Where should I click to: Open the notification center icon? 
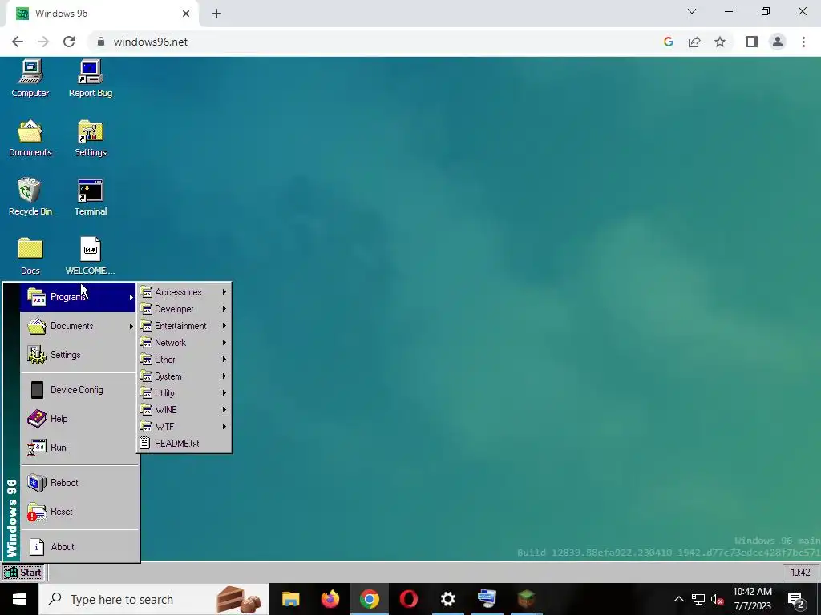pyautogui.click(x=796, y=599)
